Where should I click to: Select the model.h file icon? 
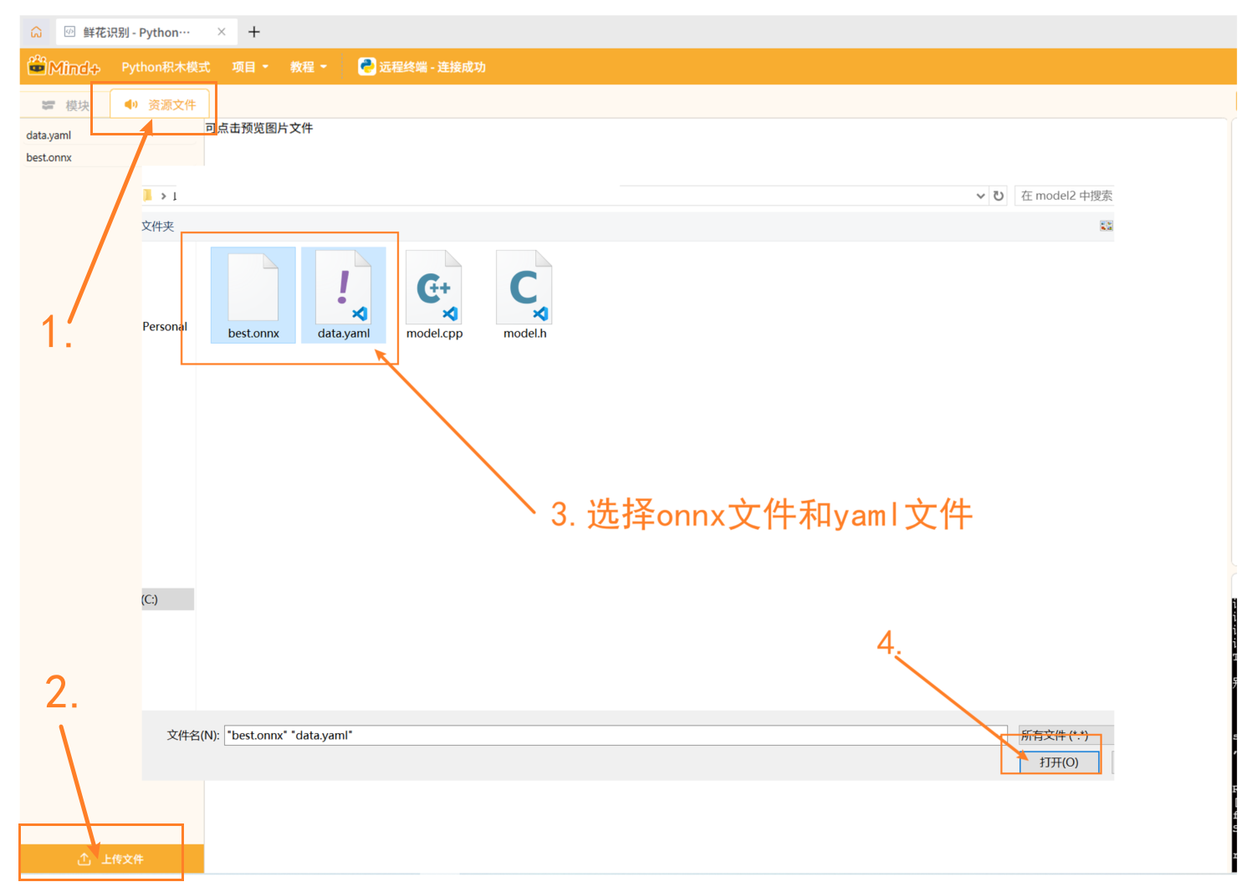coord(524,288)
